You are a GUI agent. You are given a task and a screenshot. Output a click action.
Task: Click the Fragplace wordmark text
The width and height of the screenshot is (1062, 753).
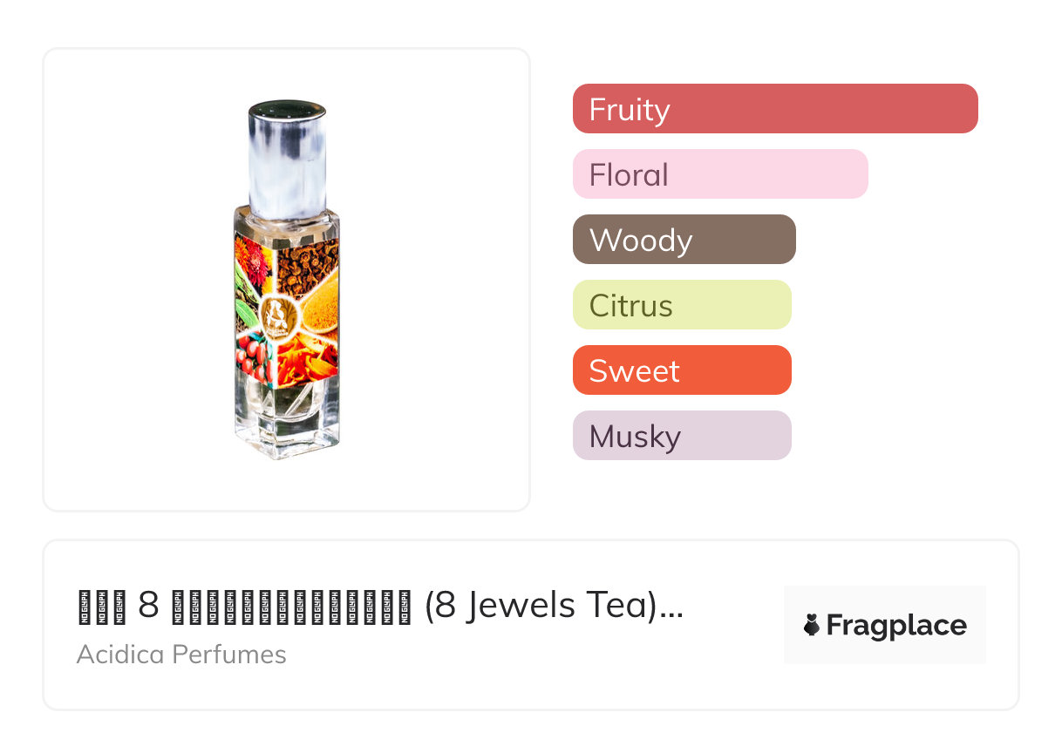pyautogui.click(x=896, y=626)
